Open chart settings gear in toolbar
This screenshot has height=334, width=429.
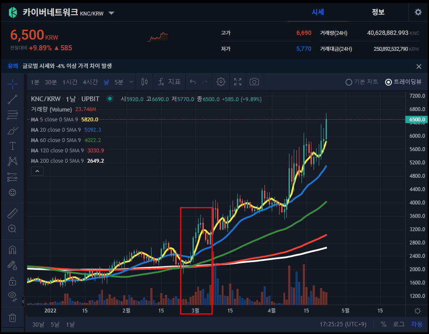[x=221, y=82]
